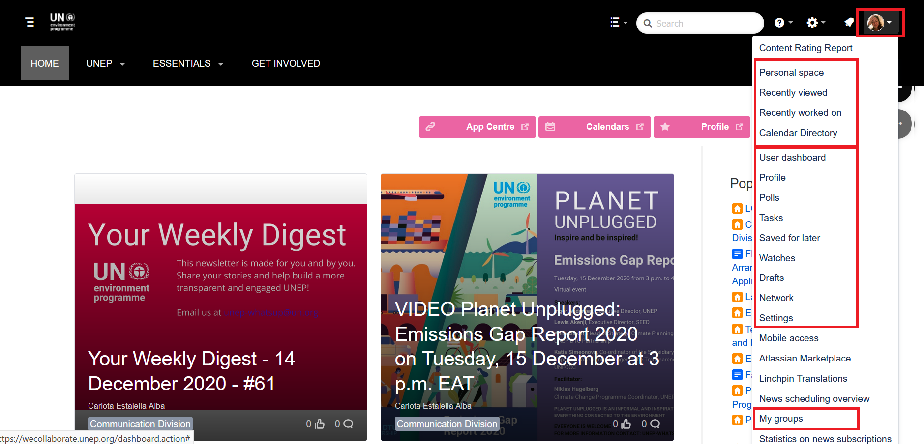Expand the ESSENTIALS navigation dropdown
Viewport: 924px width, 444px height.
[x=188, y=63]
